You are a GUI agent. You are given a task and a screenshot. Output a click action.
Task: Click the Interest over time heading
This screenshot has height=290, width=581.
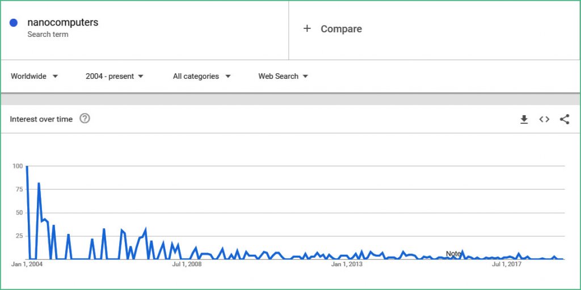[x=41, y=119]
